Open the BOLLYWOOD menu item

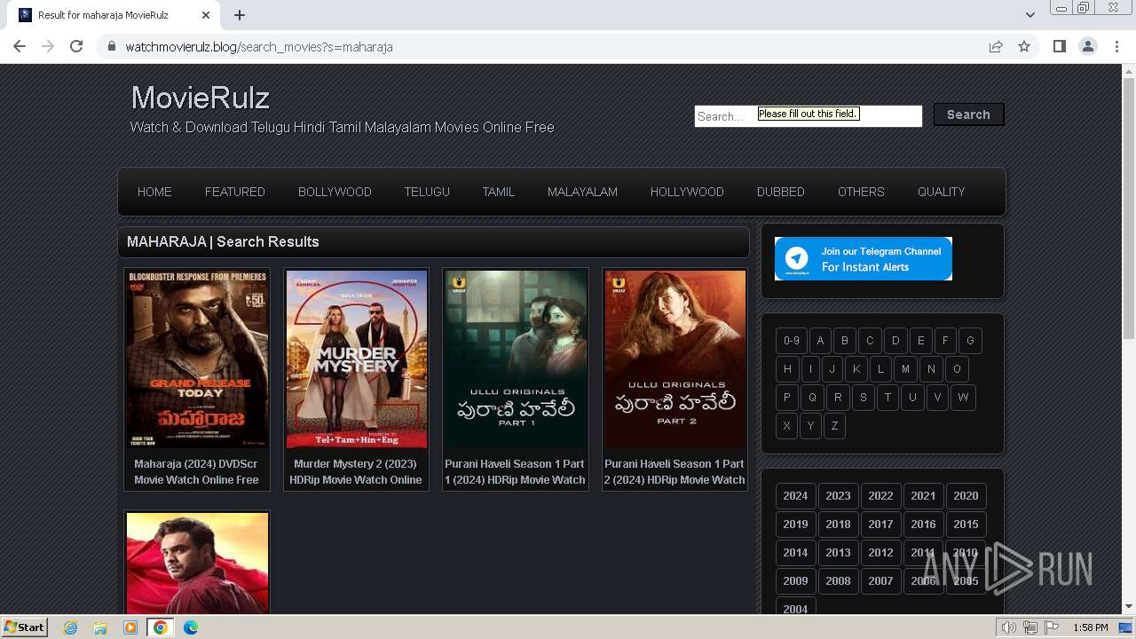[x=335, y=192]
